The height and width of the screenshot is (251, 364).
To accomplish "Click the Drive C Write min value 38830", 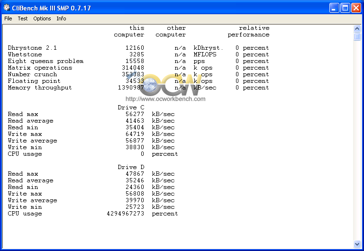I will pyautogui.click(x=135, y=147).
